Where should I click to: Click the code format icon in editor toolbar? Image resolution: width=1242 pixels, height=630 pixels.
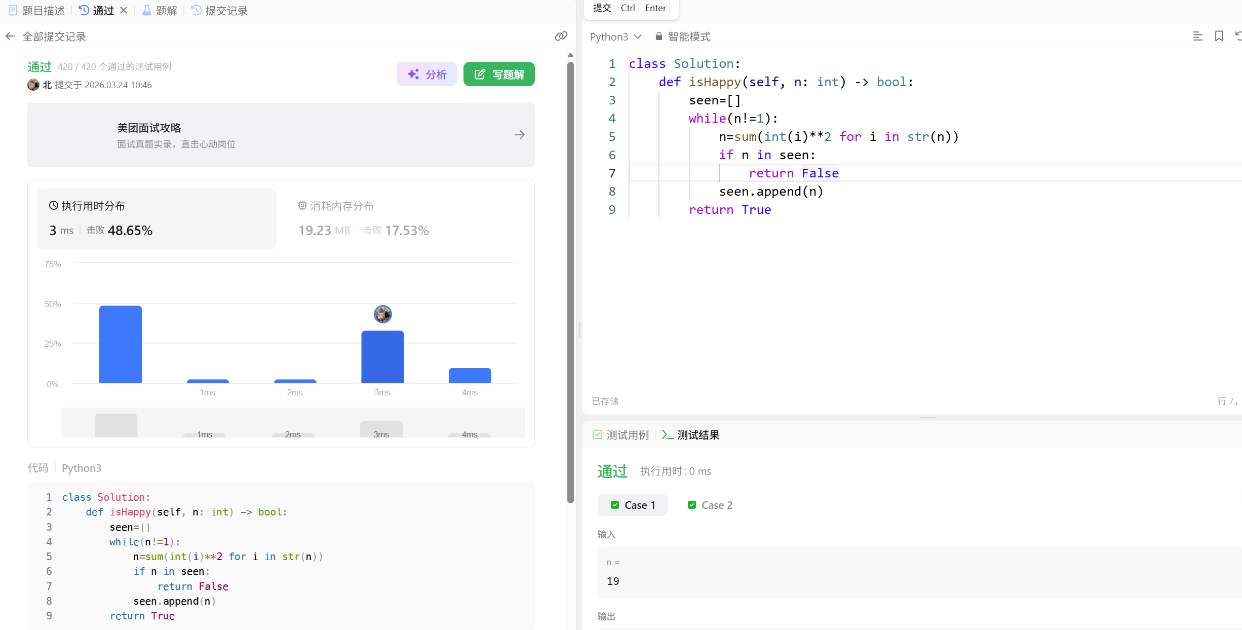coord(1197,36)
